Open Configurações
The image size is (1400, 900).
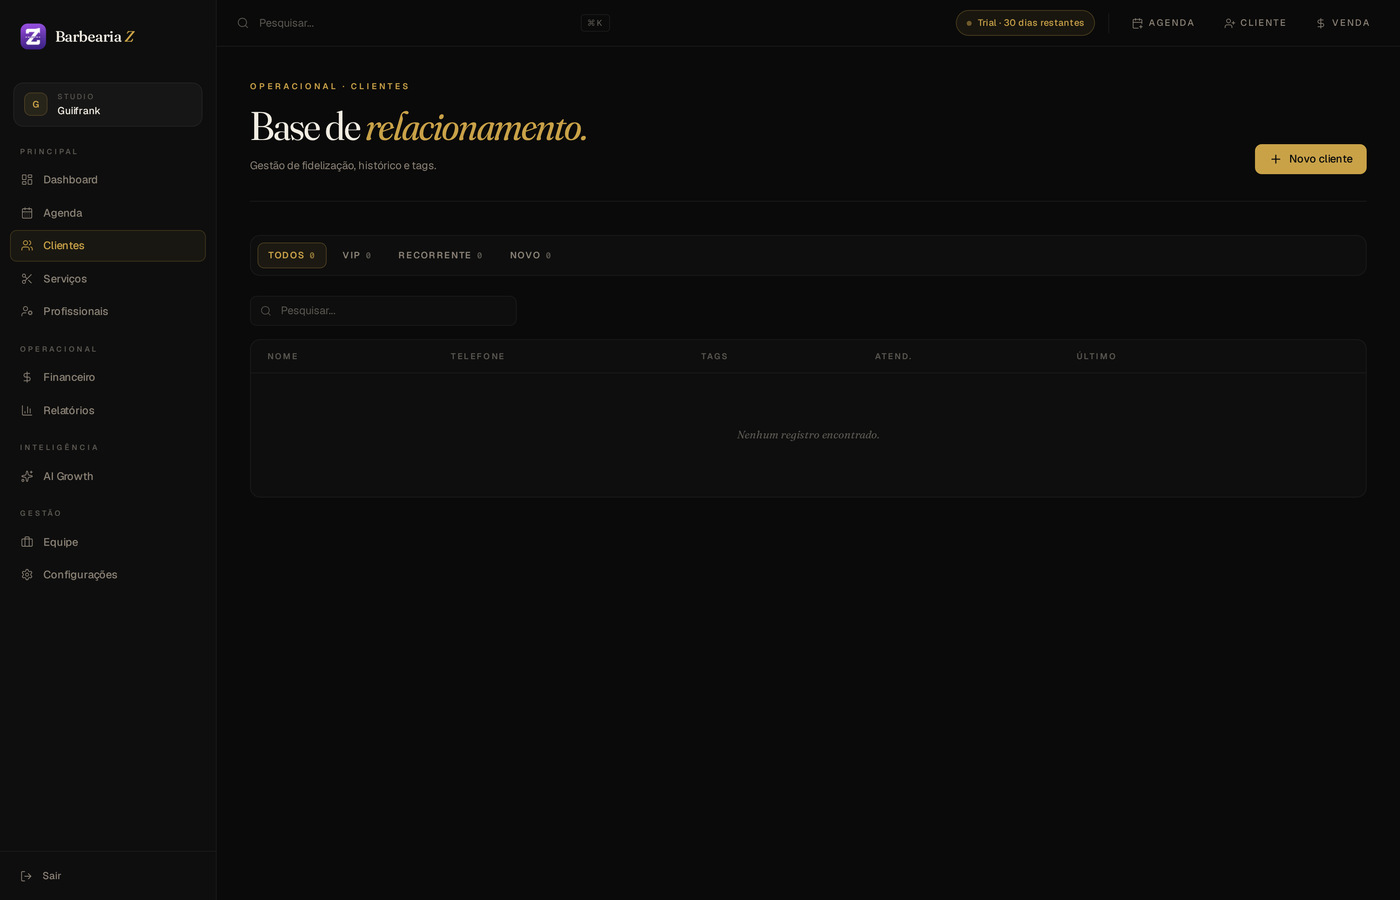point(107,575)
